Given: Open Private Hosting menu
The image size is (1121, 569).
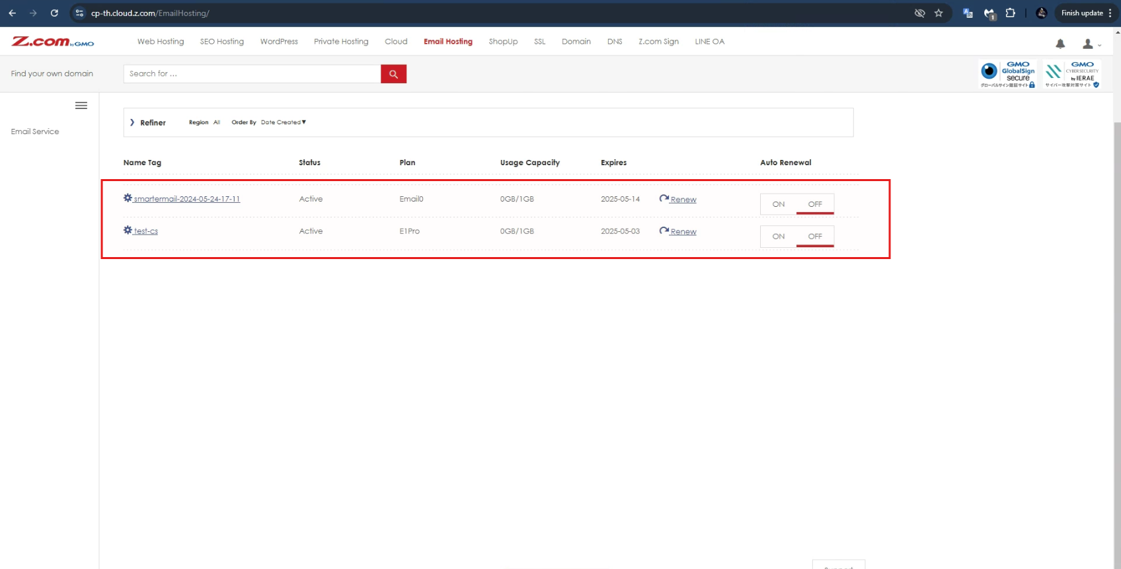Looking at the screenshot, I should 341,42.
